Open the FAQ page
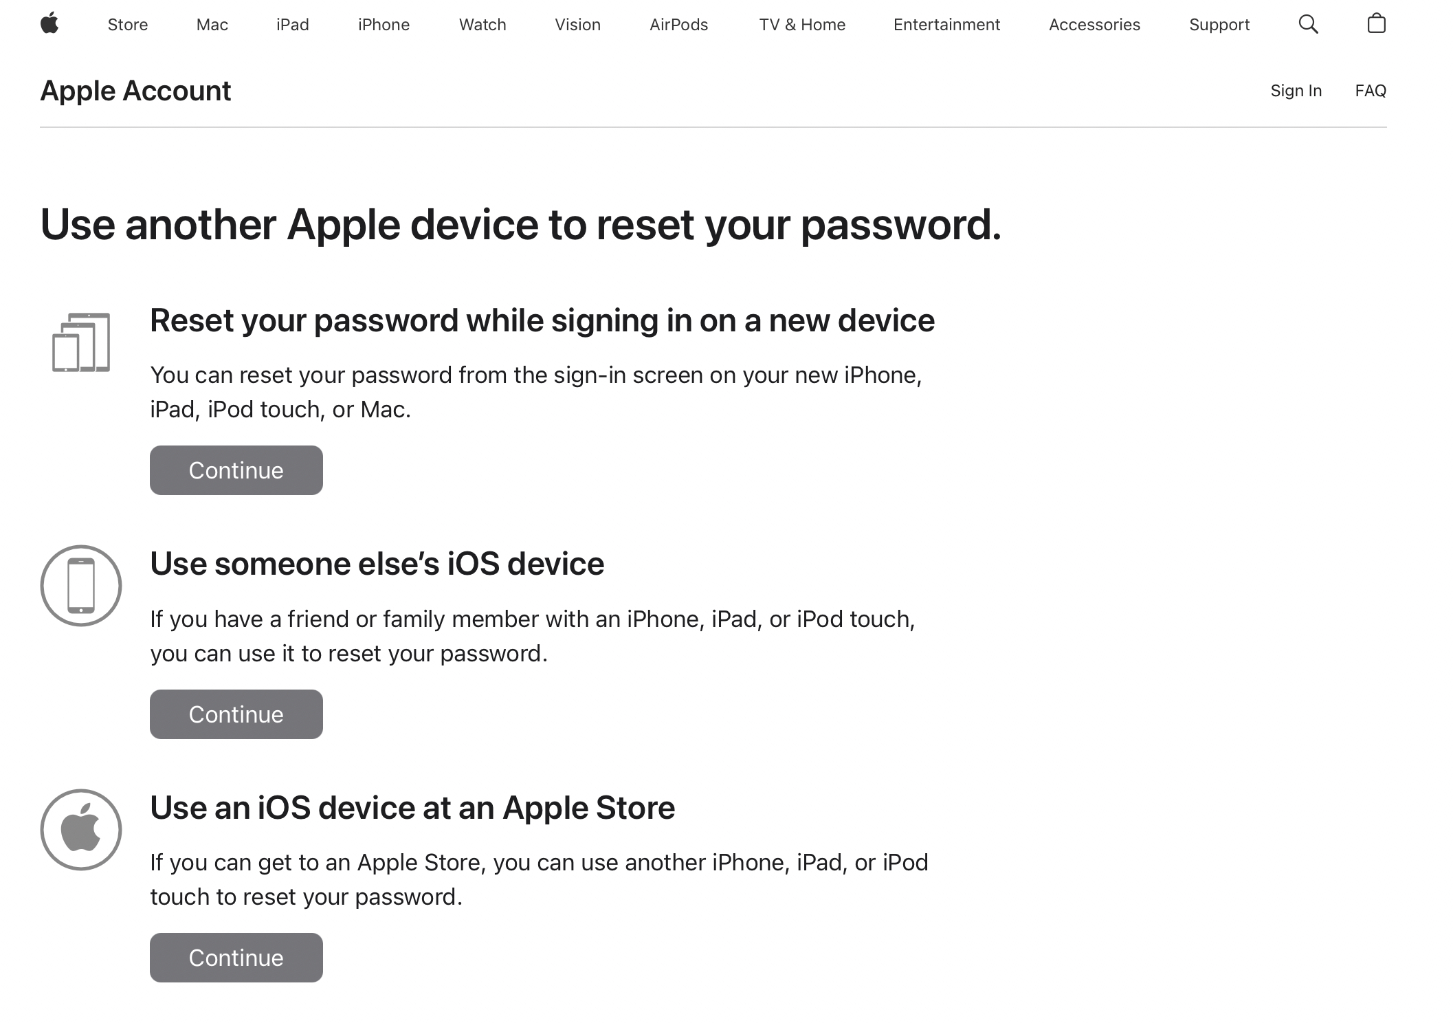Viewport: 1453px width, 1023px height. (x=1370, y=90)
